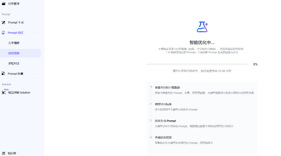The image size is (281, 156).
Task: Click the step 2 number circle
Action: [151, 104]
